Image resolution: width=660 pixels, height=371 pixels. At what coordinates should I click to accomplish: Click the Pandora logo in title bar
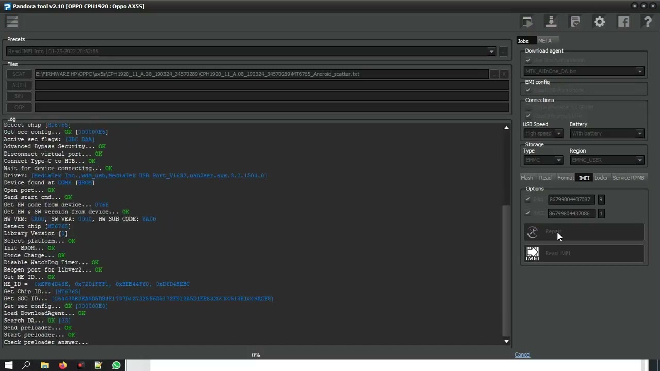coord(7,6)
